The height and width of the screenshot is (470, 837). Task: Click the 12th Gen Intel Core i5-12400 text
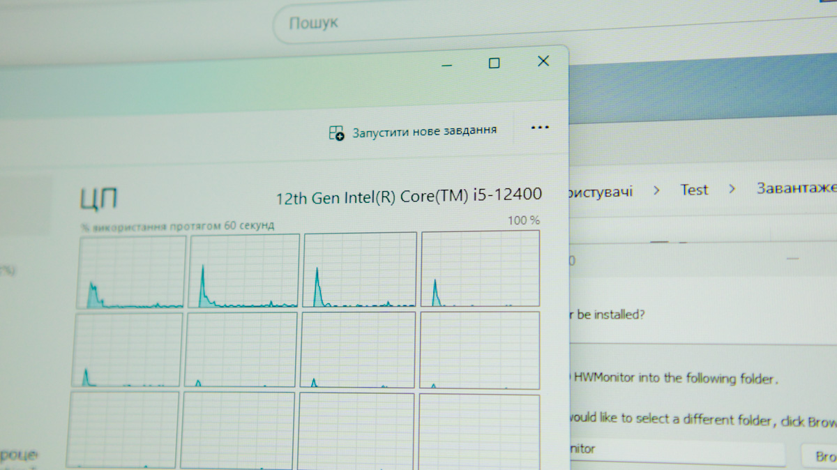[409, 197]
